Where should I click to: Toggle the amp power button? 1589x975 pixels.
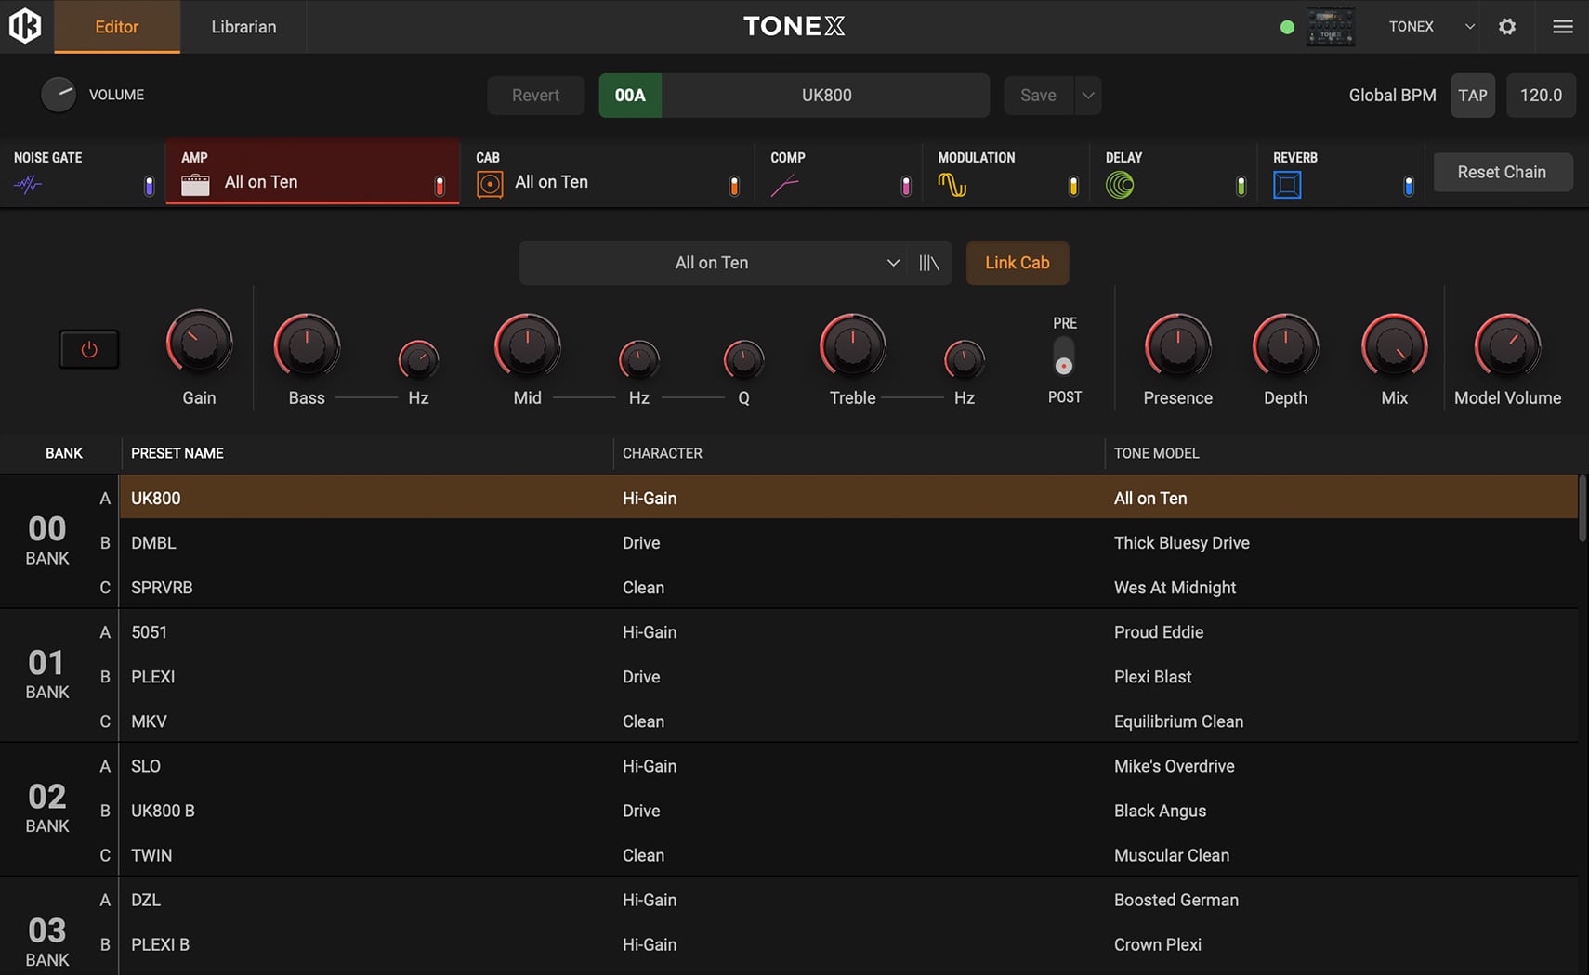pos(88,349)
